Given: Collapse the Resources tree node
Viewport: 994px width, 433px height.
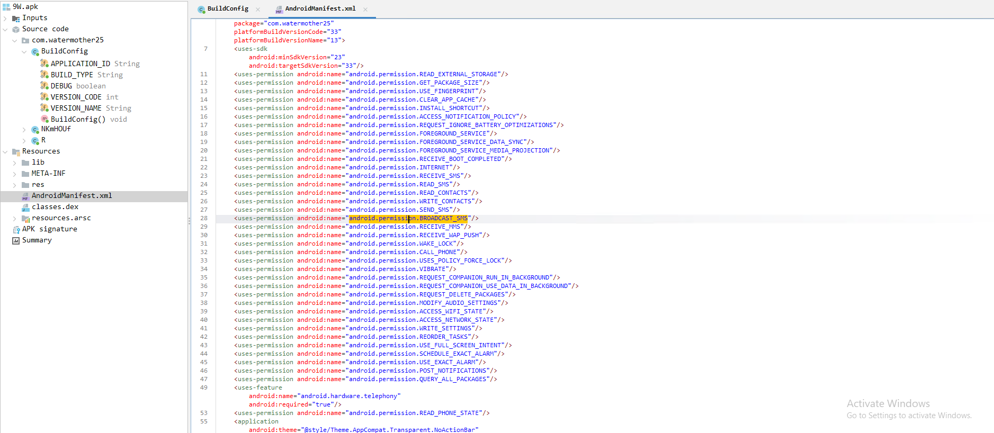Looking at the screenshot, I should click(x=5, y=152).
